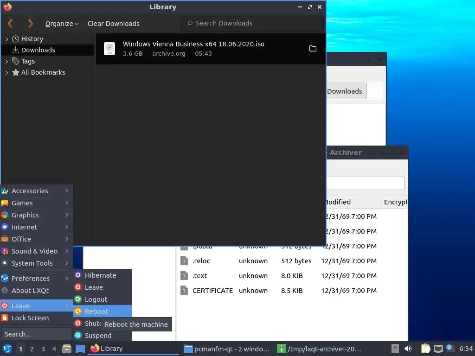Expand the History tree node
Screen dimensions: 475x356
click(6, 39)
